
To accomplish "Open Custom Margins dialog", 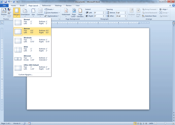I will click(32, 75).
